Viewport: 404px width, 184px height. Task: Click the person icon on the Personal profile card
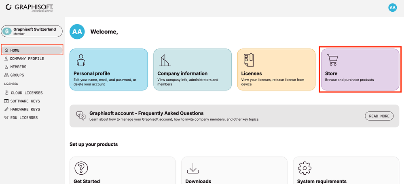tap(81, 60)
